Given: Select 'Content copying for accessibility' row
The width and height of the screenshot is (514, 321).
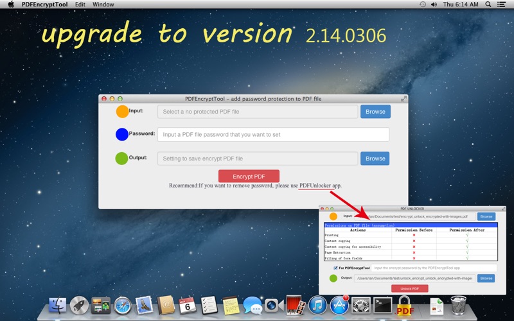Looking at the screenshot, I should click(411, 247).
